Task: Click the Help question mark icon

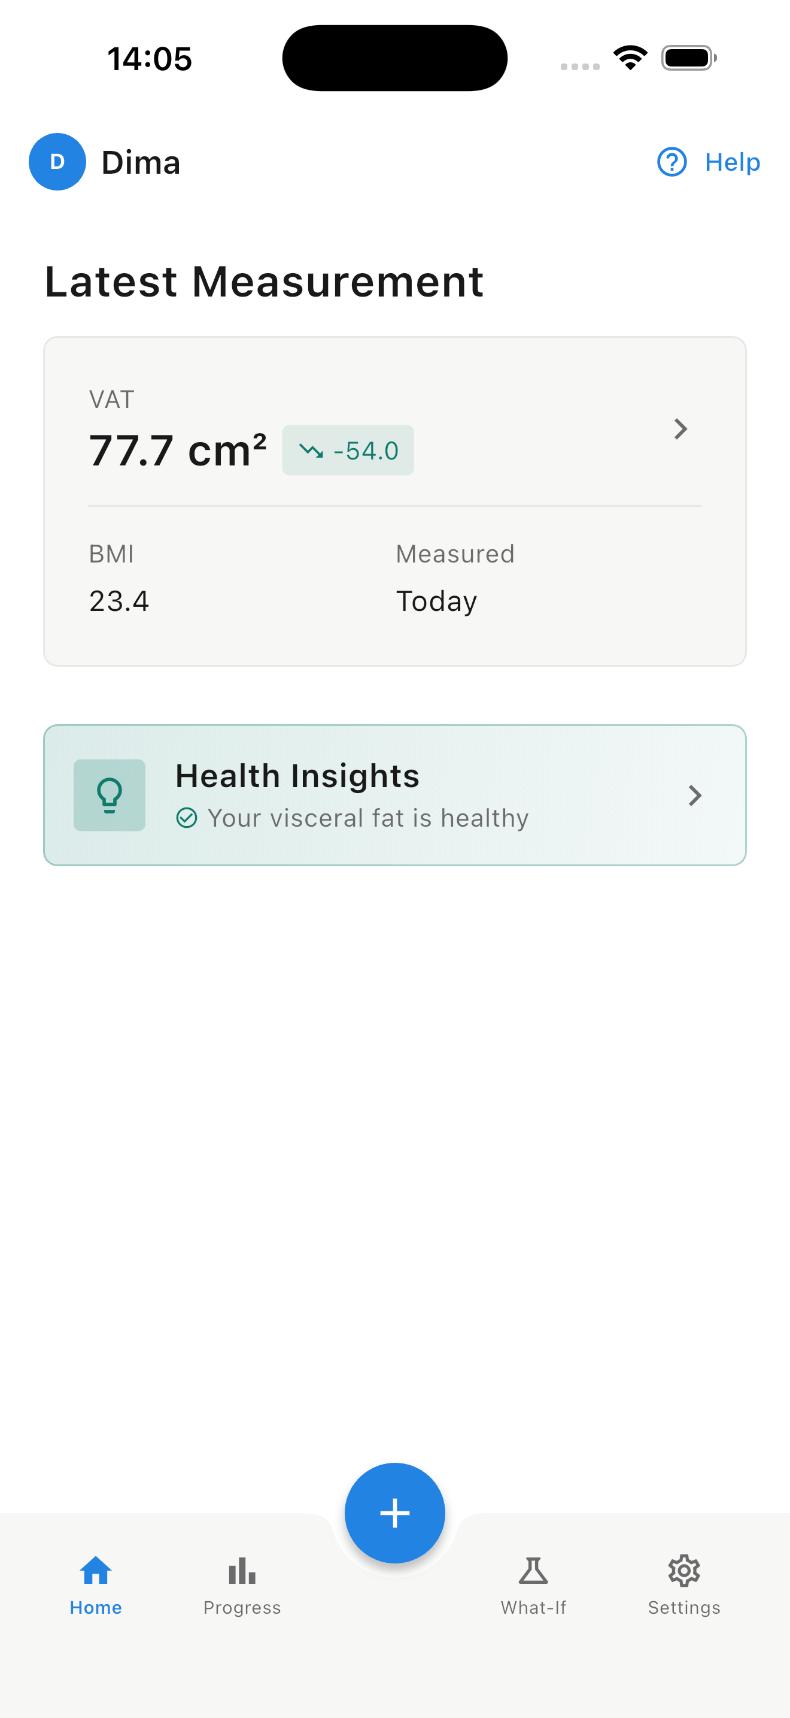Action: point(671,162)
